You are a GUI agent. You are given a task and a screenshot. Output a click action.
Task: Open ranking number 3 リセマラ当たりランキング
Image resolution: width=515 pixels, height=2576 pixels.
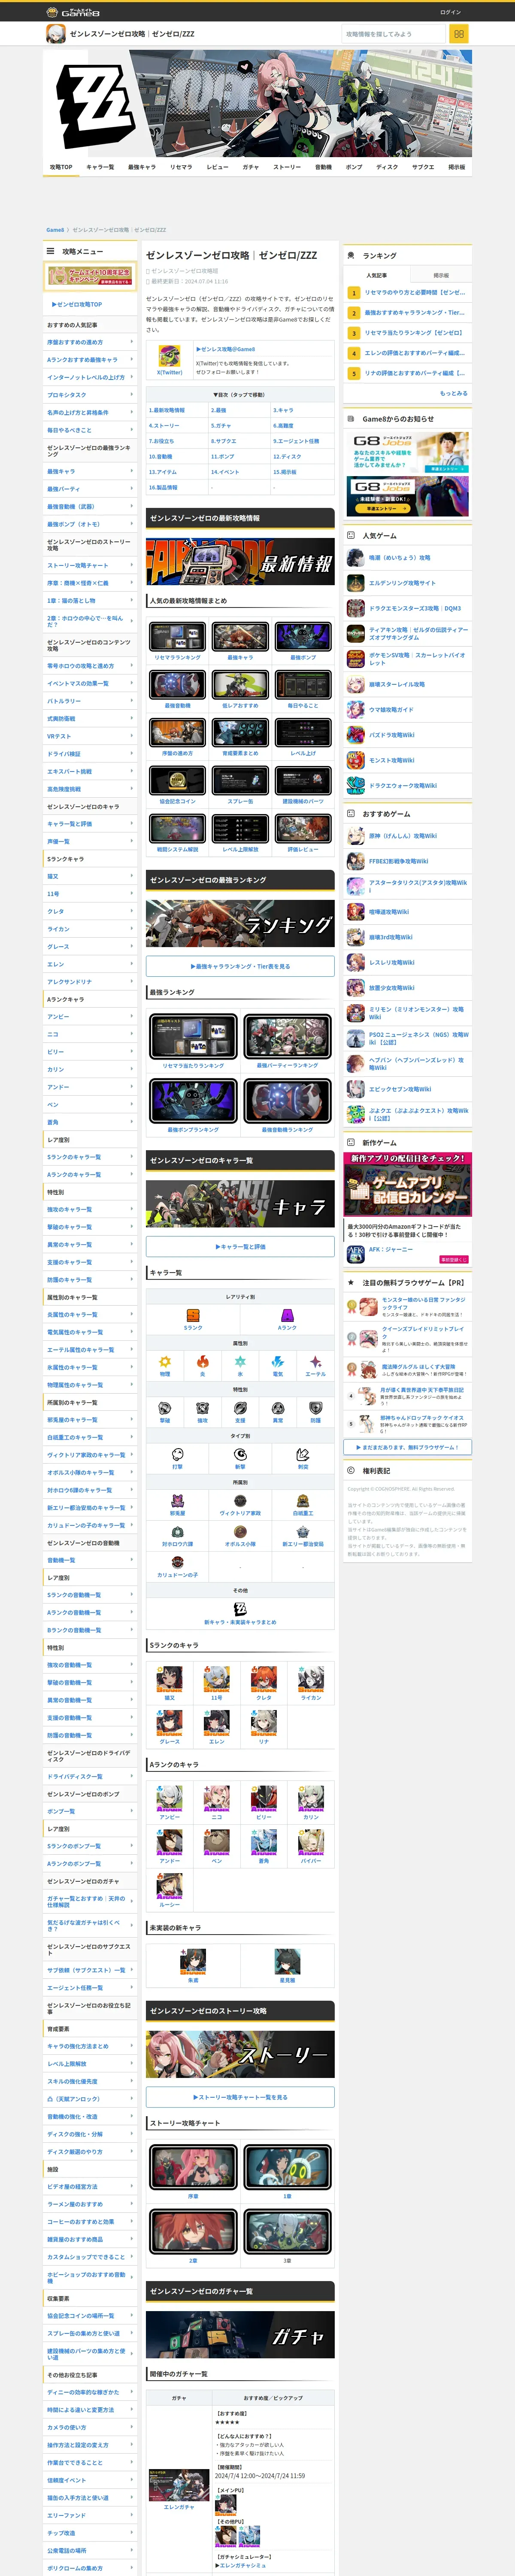click(407, 333)
